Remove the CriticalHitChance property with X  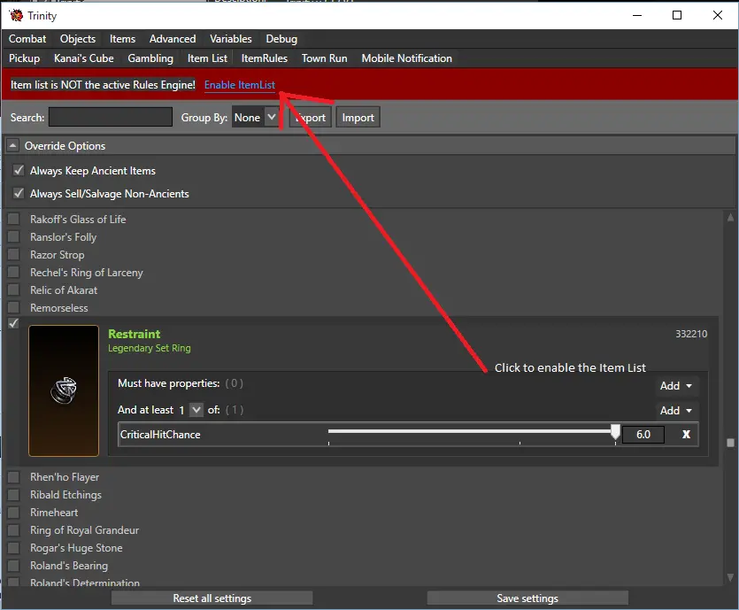[686, 434]
